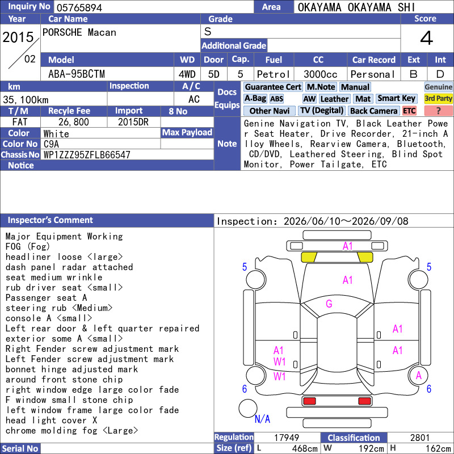The width and height of the screenshot is (454, 454).
Task: Click the Inquiry No value 05765894
Action: (79, 7)
